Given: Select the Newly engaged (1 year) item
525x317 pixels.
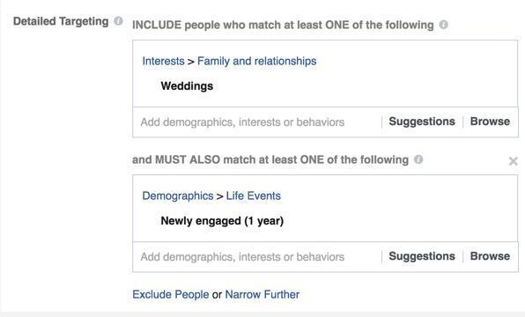Looking at the screenshot, I should click(x=222, y=221).
